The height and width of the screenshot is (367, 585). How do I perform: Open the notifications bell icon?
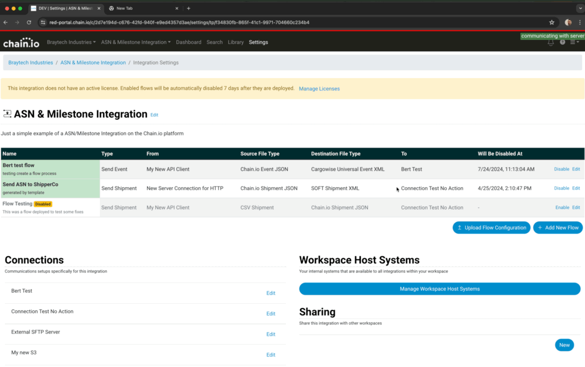pos(551,43)
